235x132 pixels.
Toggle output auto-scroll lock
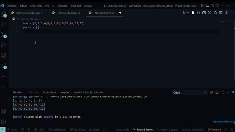(x=217, y=92)
